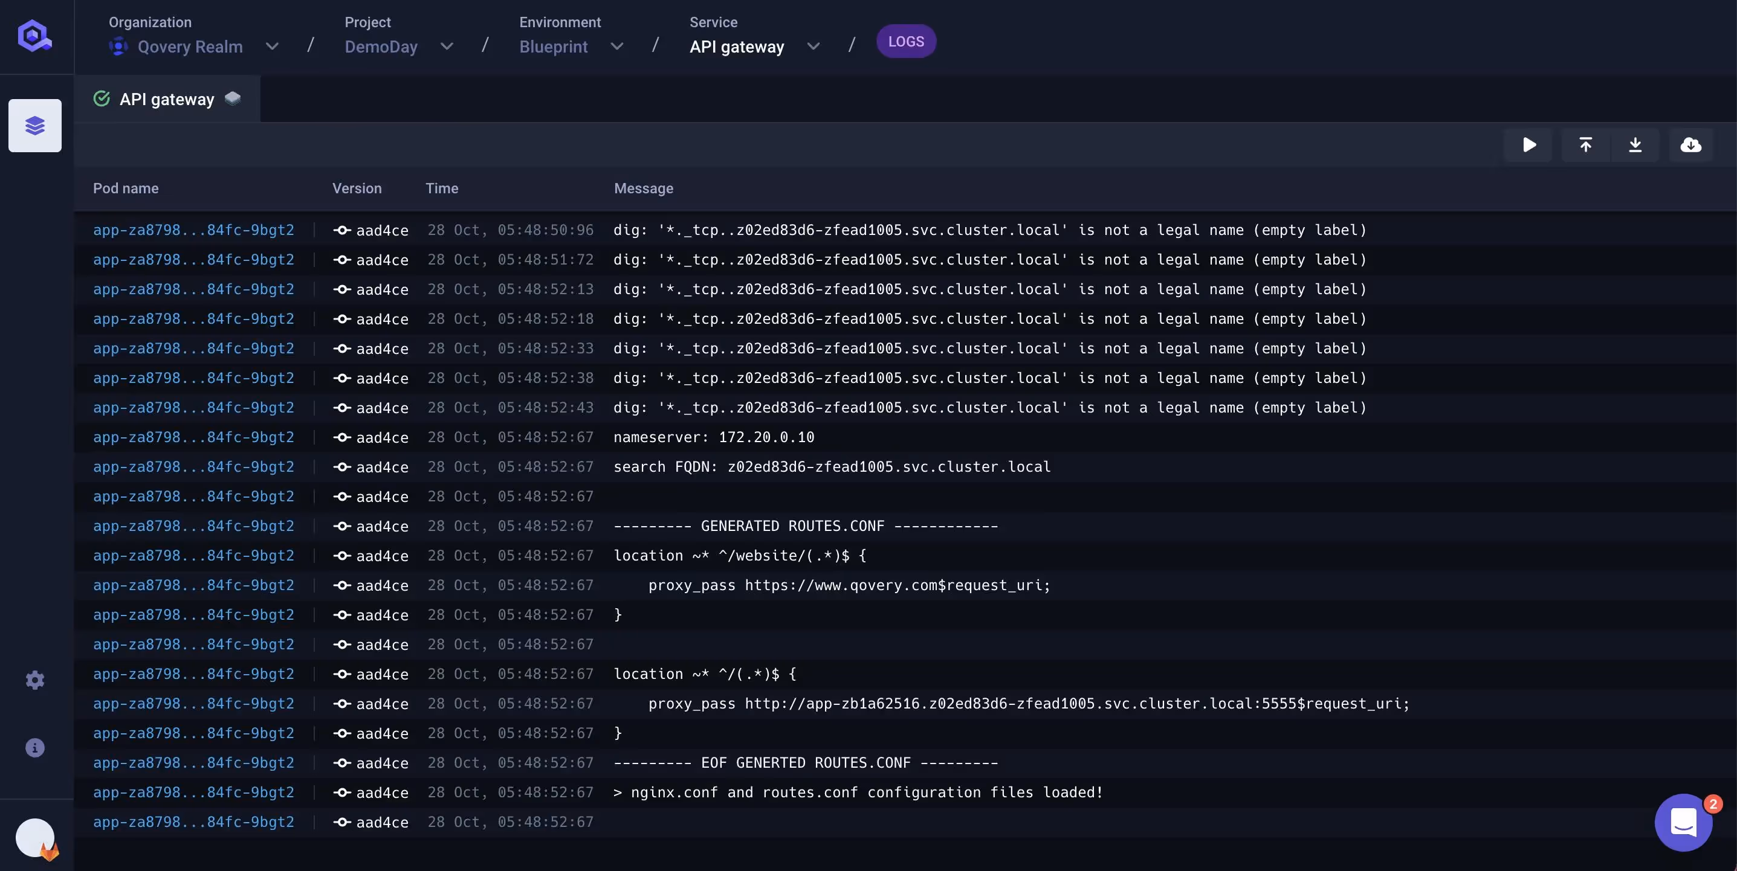1737x871 pixels.
Task: Click the info icon in the sidebar
Action: pyautogui.click(x=34, y=748)
